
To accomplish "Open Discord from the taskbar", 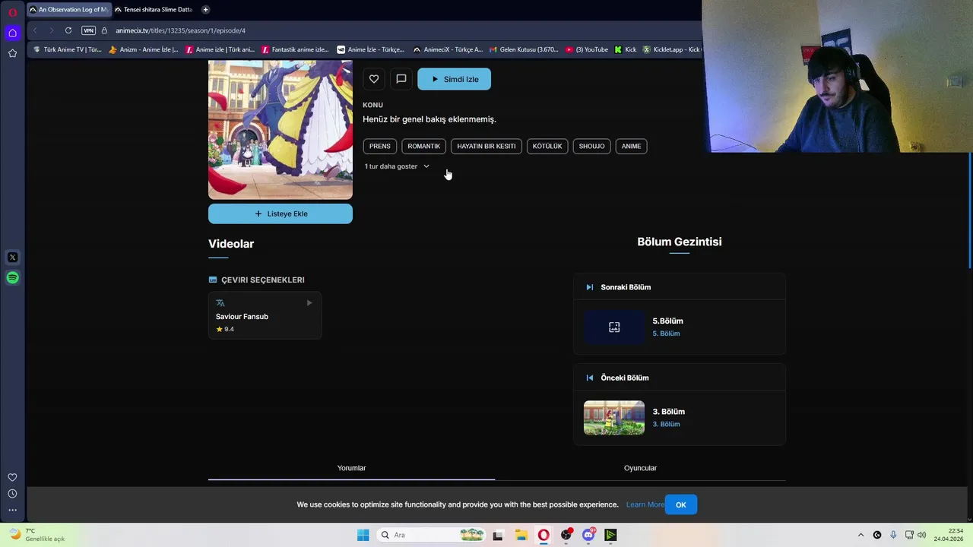I will (588, 535).
